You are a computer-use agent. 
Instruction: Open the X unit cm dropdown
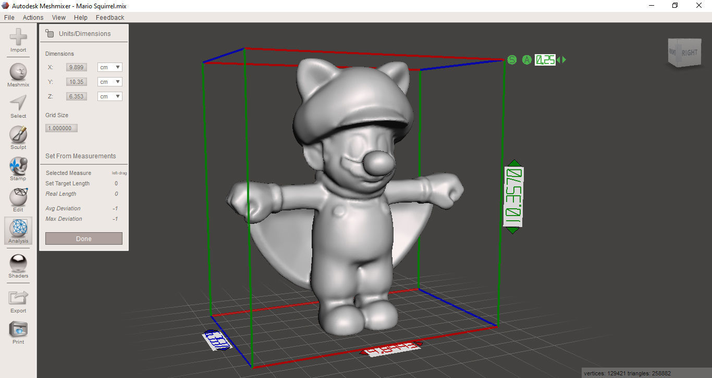(110, 67)
